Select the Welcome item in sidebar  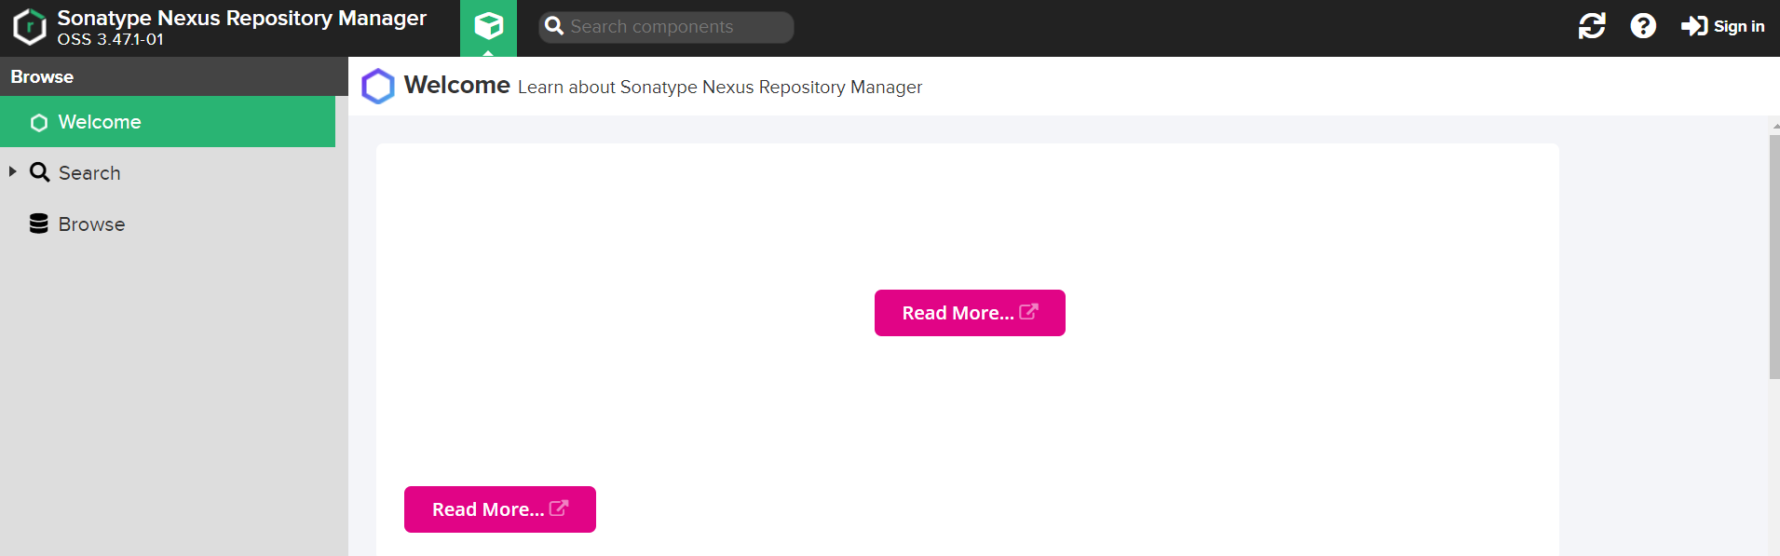(x=168, y=122)
